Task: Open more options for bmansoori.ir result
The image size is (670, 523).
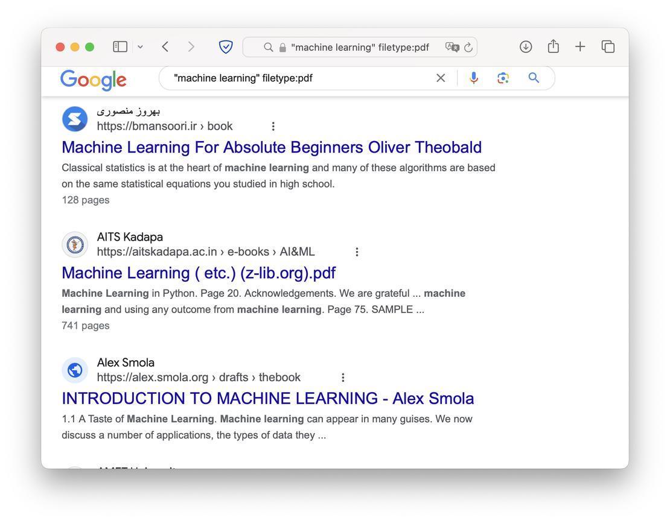Action: [273, 126]
